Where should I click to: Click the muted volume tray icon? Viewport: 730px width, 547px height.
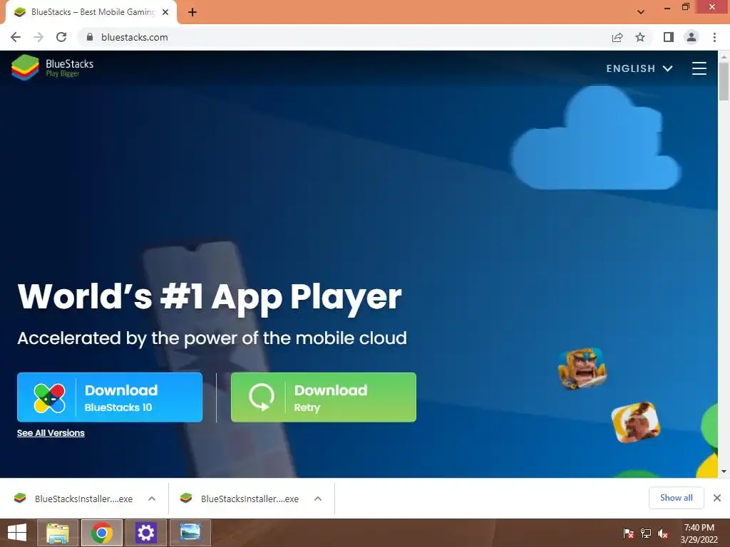point(663,533)
